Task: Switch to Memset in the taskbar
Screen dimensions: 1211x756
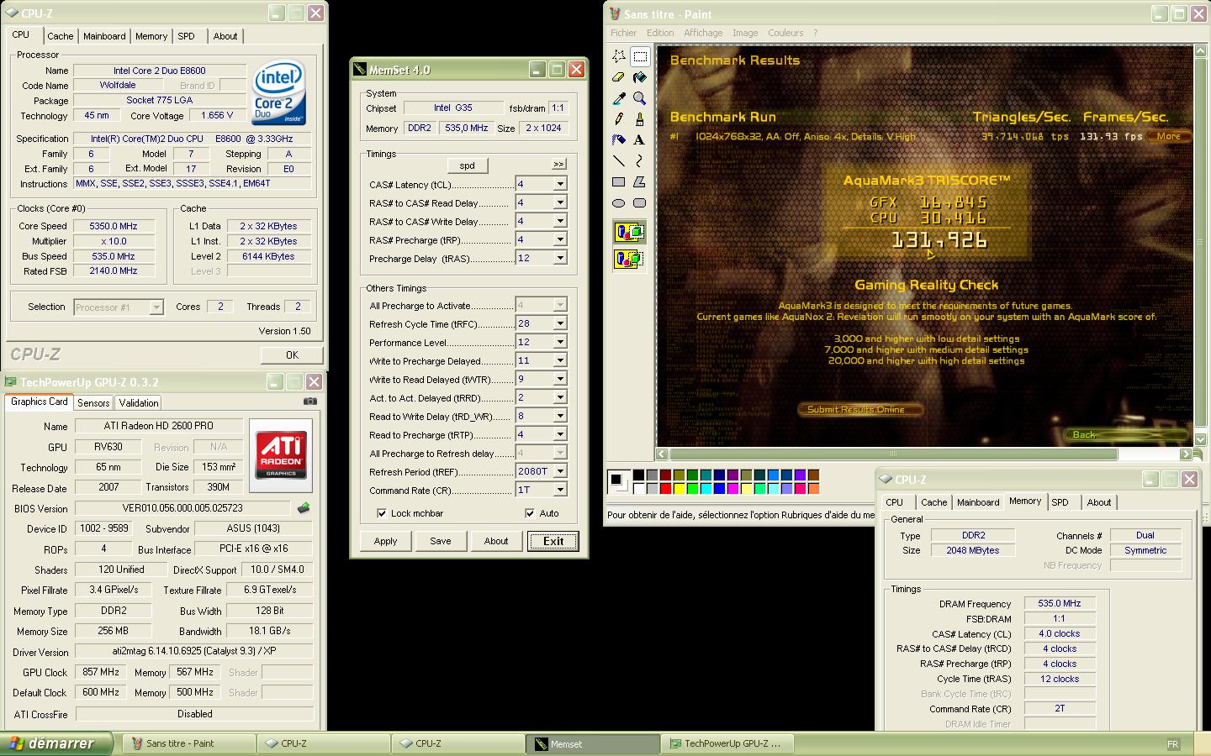Action: pos(592,743)
